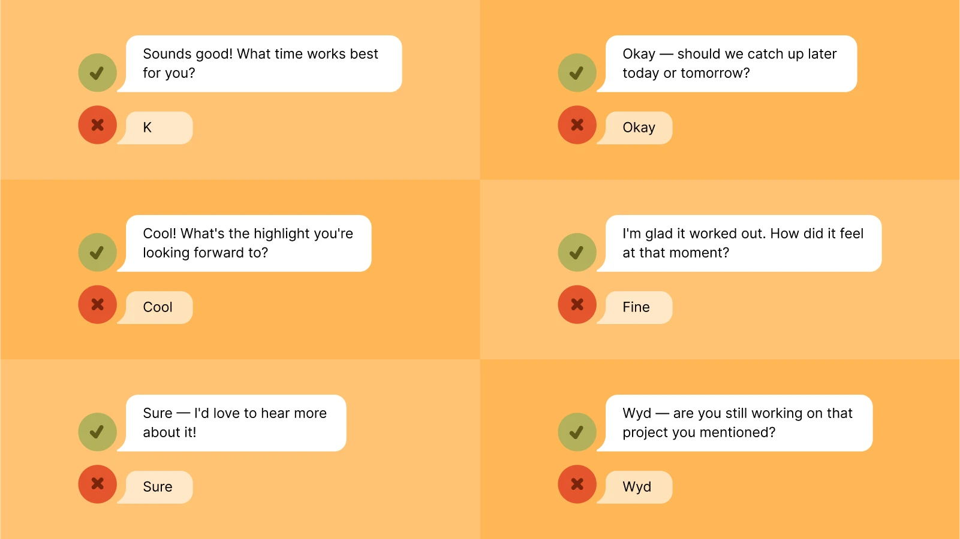Screen dimensions: 960x539
Task: Click the green checkmark beside "Sounds good!" message
Action: (x=97, y=72)
